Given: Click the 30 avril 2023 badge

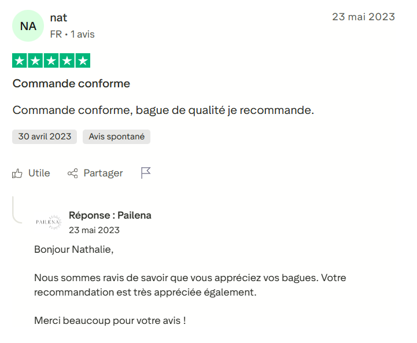Looking at the screenshot, I should coord(45,137).
